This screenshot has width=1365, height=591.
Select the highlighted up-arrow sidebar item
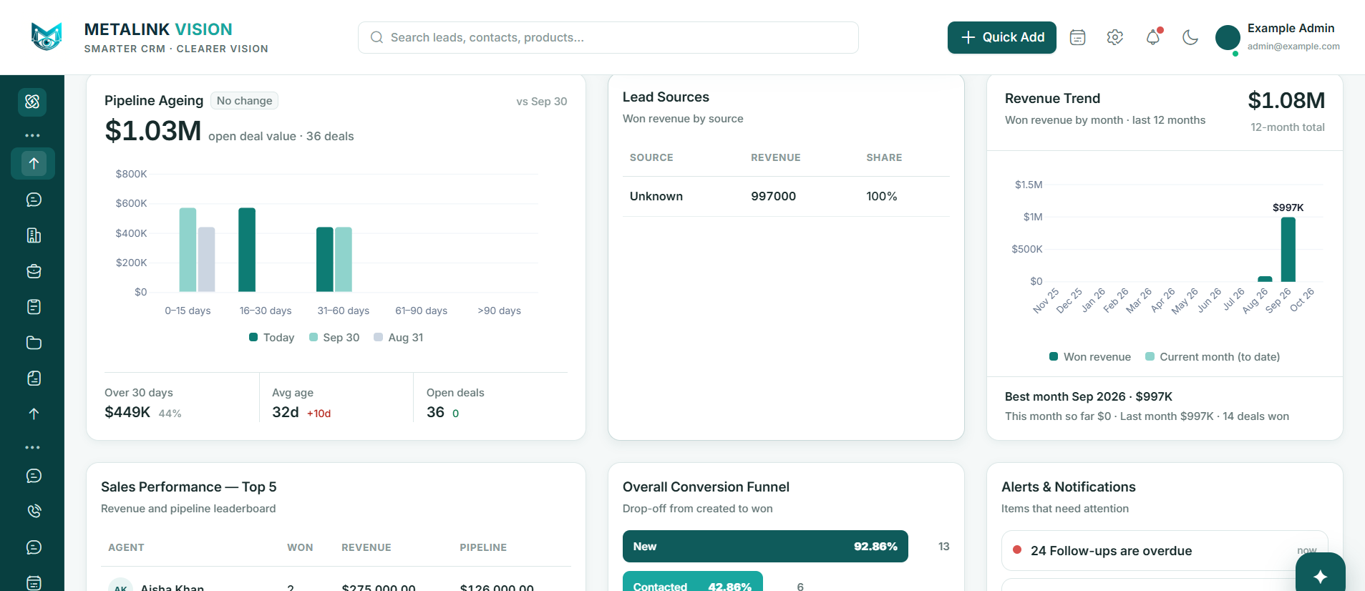pyautogui.click(x=33, y=163)
